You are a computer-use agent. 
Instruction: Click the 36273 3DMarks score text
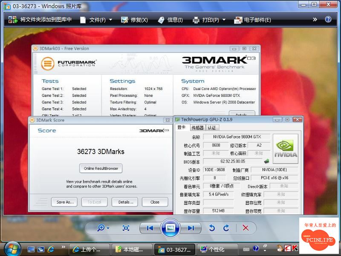coord(101,151)
